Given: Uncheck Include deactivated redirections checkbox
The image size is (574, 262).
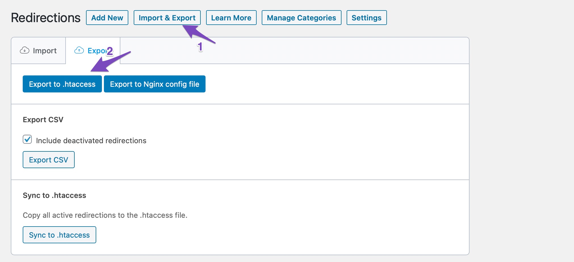Looking at the screenshot, I should [x=27, y=140].
